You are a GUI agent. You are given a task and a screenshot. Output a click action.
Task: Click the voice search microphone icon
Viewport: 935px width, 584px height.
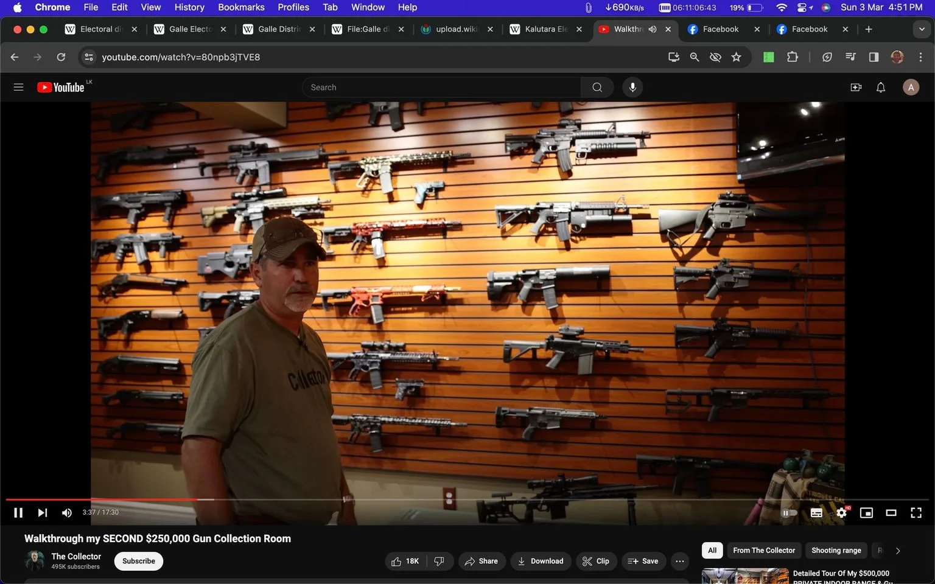point(632,87)
